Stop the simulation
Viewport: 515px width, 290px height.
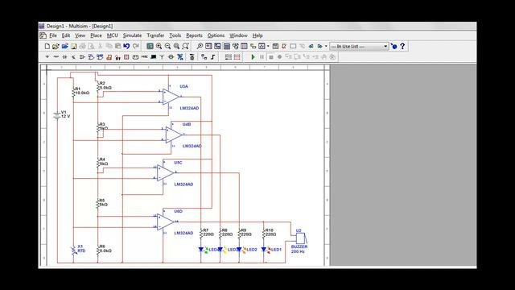(x=271, y=57)
